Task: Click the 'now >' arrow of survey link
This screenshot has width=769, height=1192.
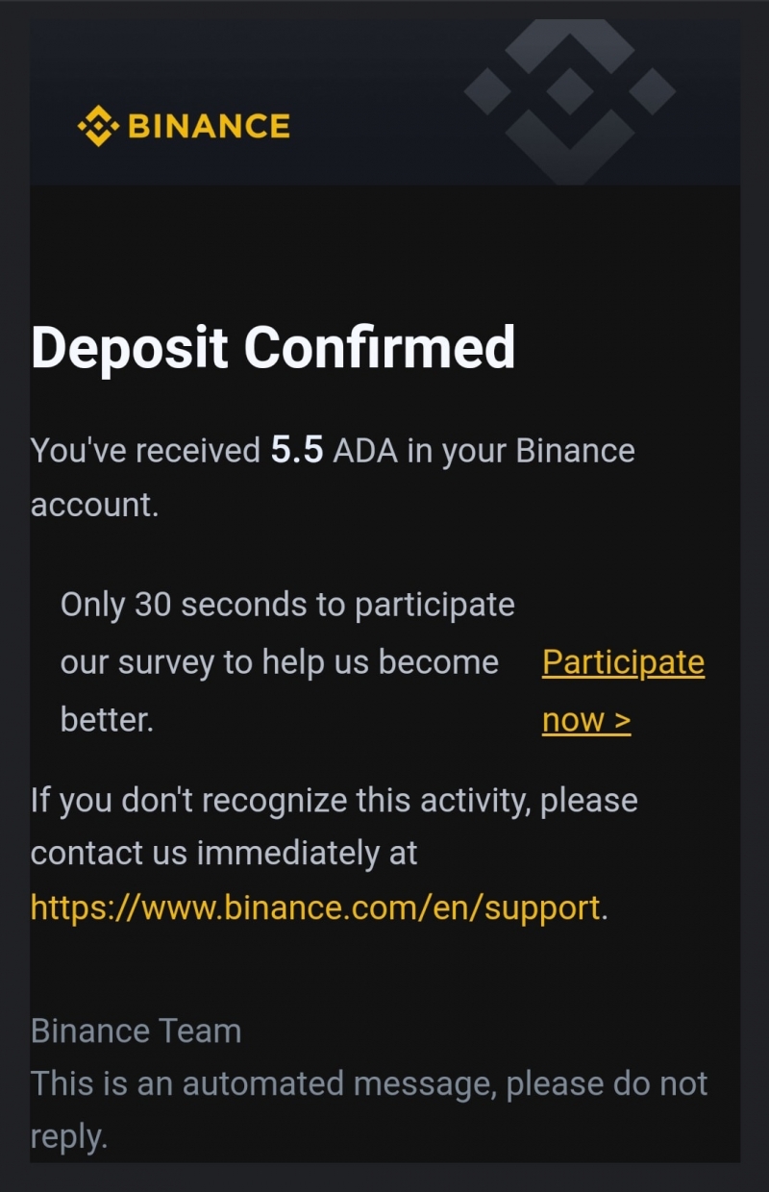Action: (x=586, y=720)
